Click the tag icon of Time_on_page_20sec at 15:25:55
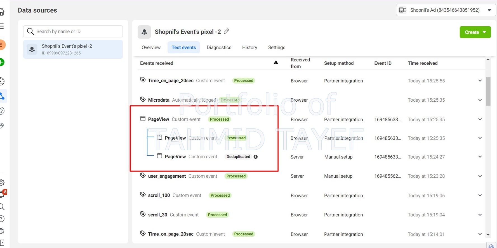Screen dimensions: 497x248 [x=143, y=80]
